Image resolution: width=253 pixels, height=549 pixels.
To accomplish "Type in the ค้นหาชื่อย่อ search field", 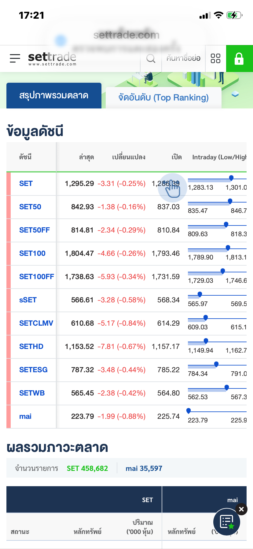I will (x=183, y=58).
